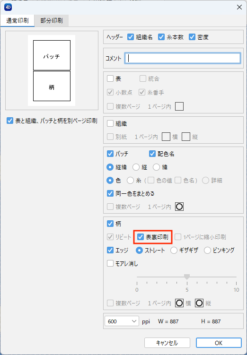Click the コメント text field
The height and width of the screenshot is (355, 247).
point(183,58)
